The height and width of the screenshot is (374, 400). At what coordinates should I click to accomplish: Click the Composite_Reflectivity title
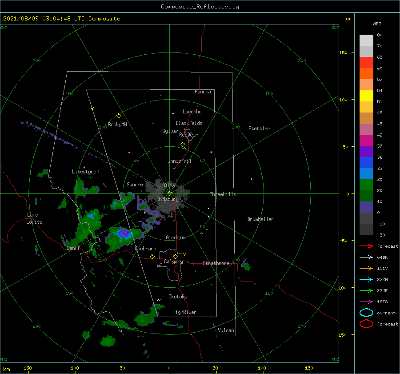coord(200,7)
